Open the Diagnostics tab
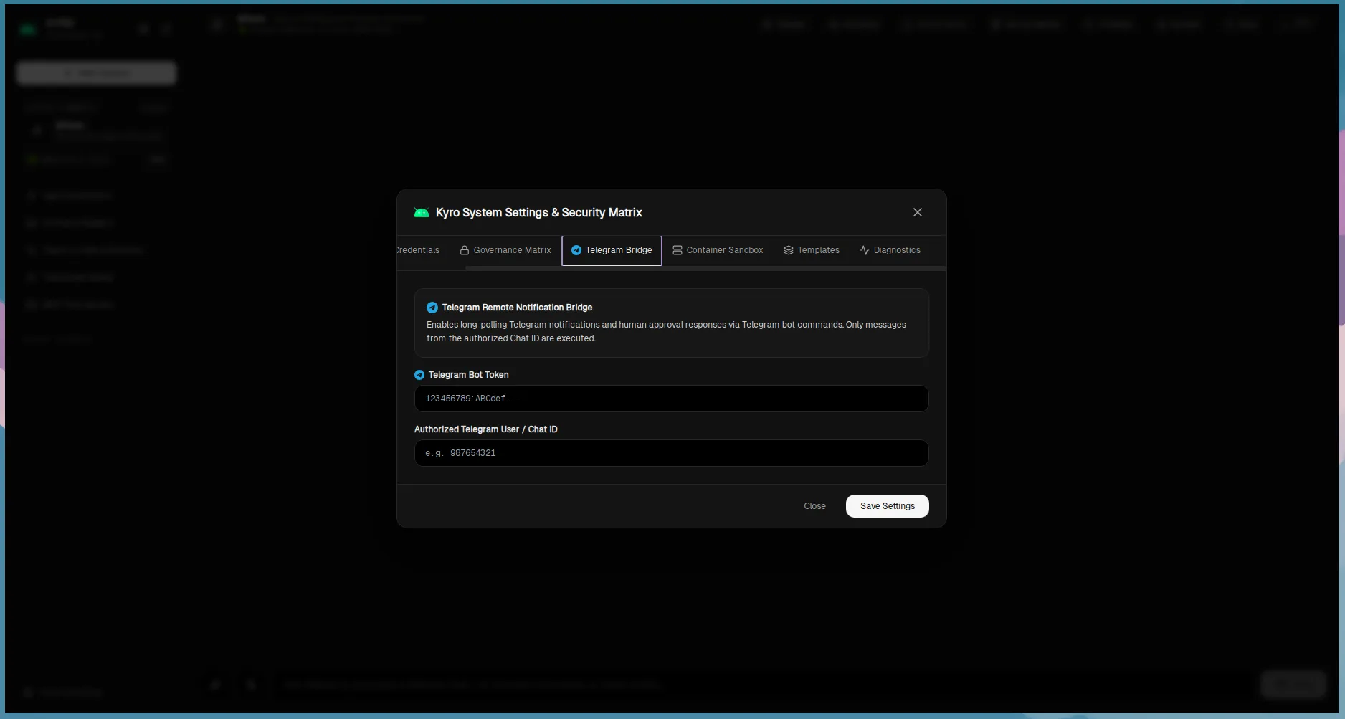 point(890,250)
